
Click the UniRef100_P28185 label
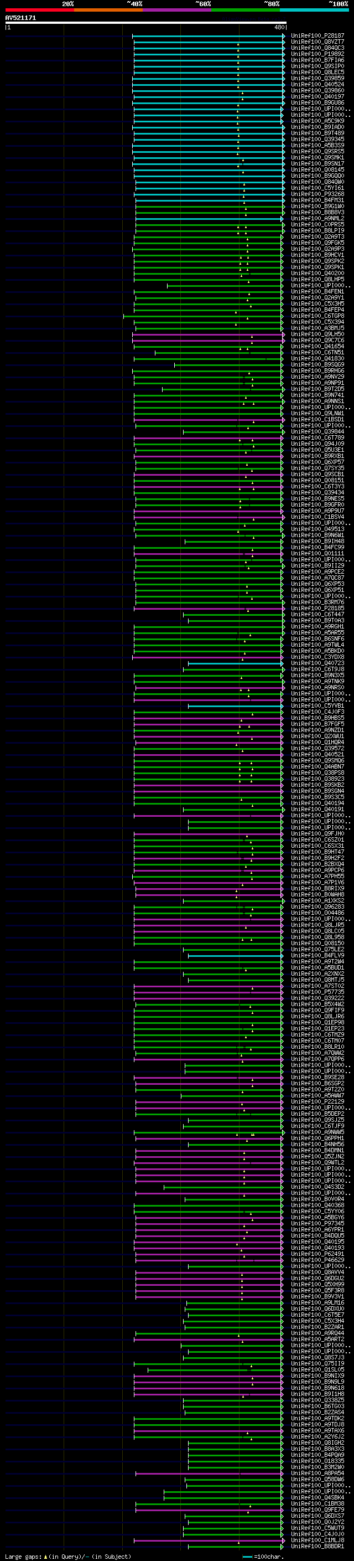(317, 609)
